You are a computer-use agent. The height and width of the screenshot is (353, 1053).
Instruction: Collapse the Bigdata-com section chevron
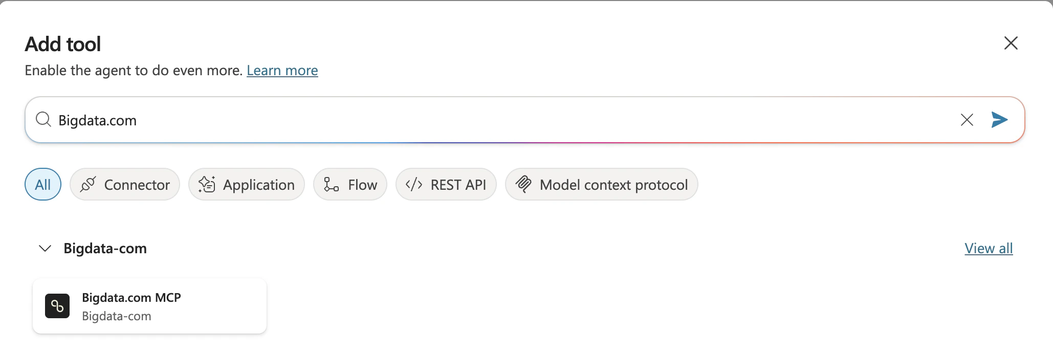[x=45, y=249]
